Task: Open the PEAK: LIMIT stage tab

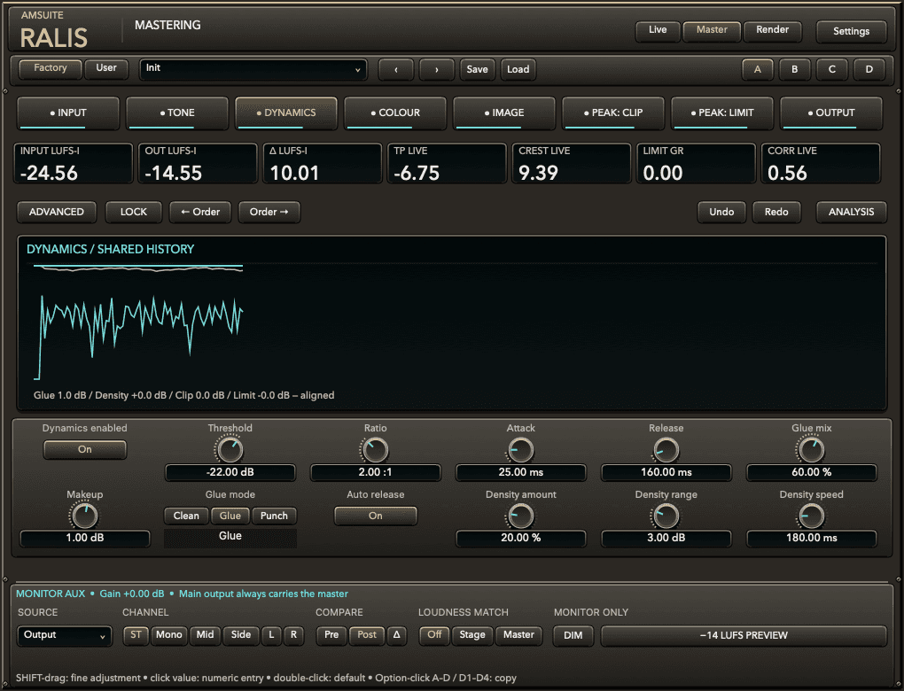Action: coord(721,113)
